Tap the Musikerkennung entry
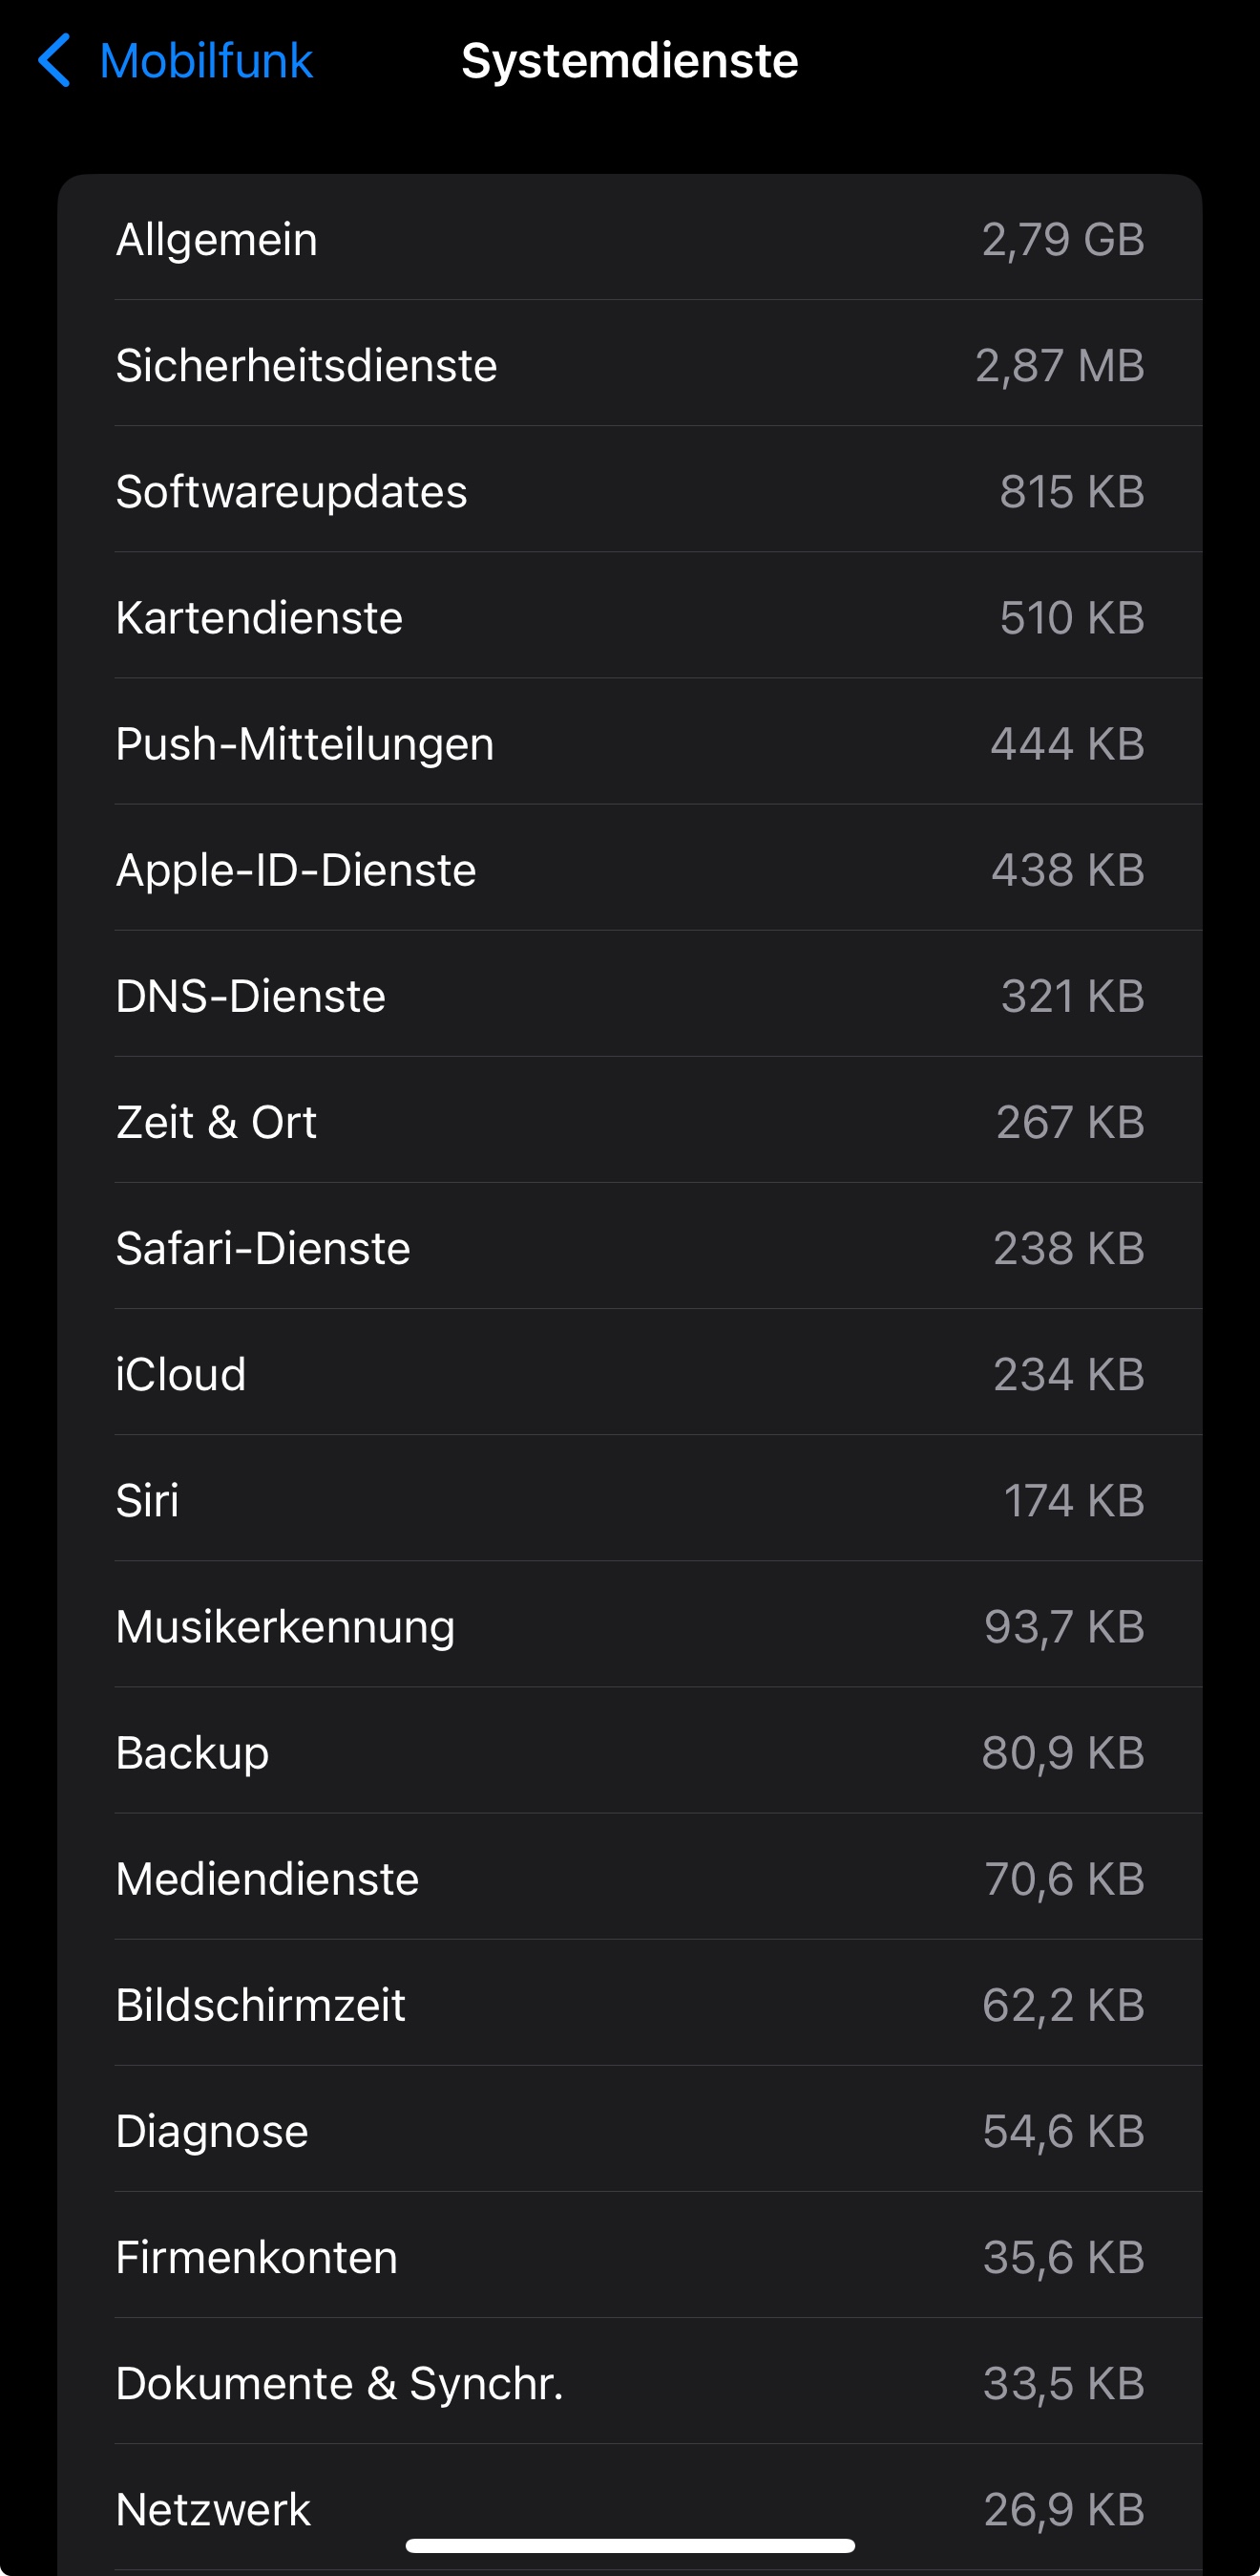Image resolution: width=1260 pixels, height=2576 pixels. (629, 1625)
